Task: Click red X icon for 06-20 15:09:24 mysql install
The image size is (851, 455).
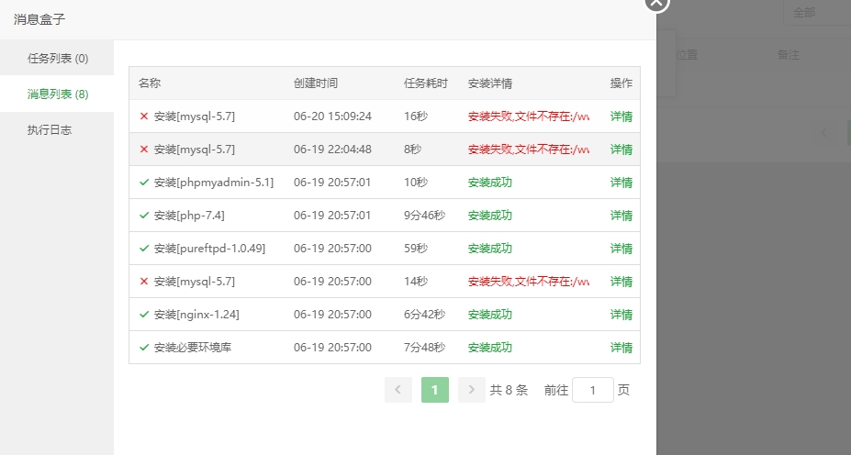Action: click(144, 117)
